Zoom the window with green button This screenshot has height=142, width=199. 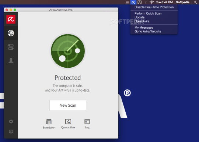point(15,10)
